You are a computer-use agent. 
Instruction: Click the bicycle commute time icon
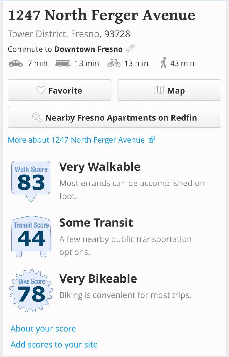pos(114,63)
